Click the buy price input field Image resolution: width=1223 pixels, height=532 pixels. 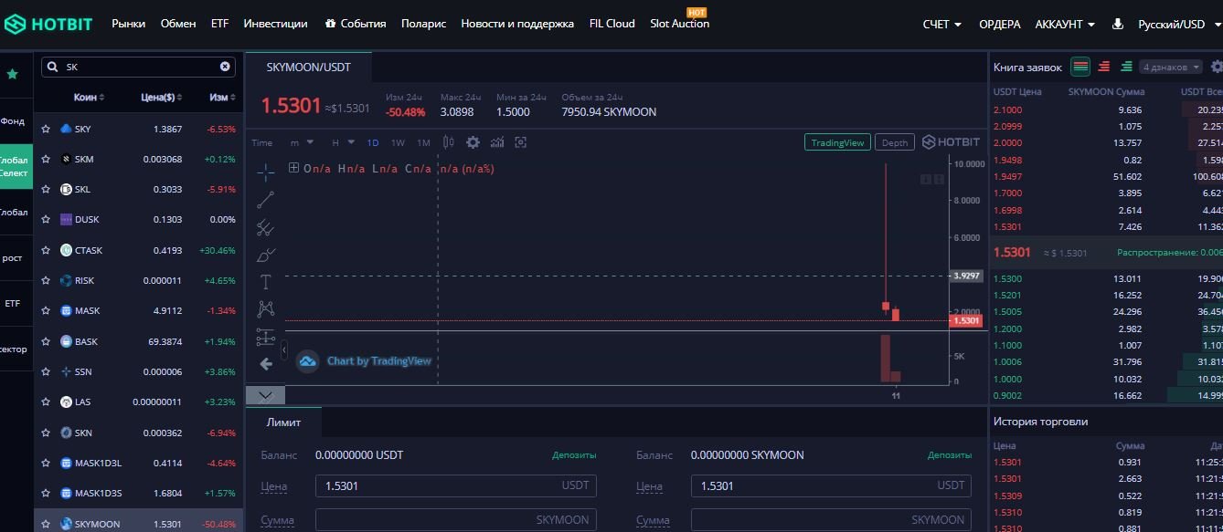[456, 485]
